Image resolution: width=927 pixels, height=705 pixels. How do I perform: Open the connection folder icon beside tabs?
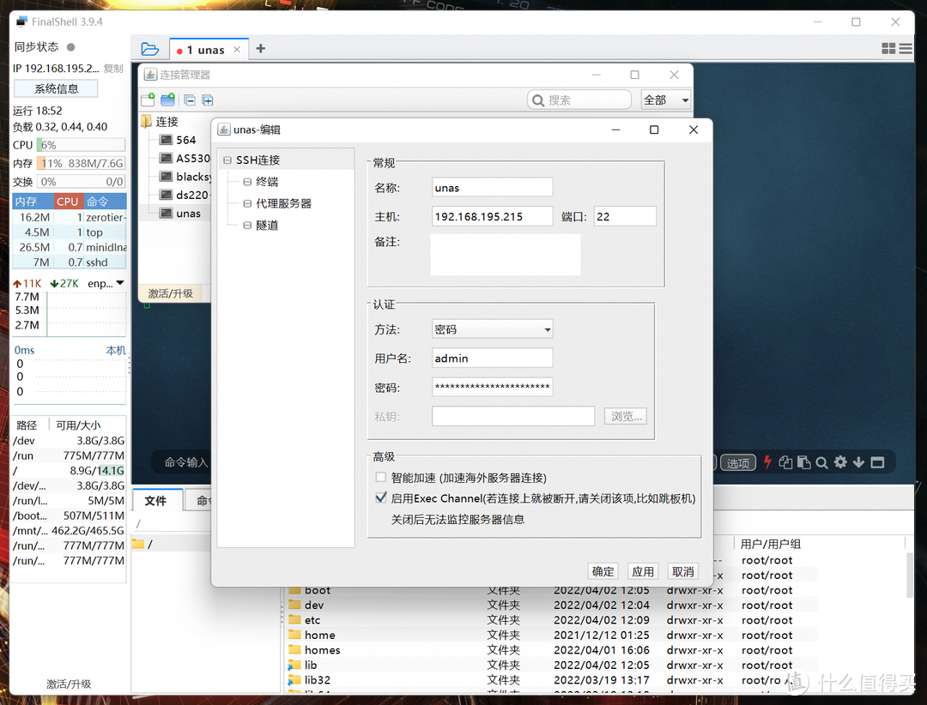tap(149, 49)
